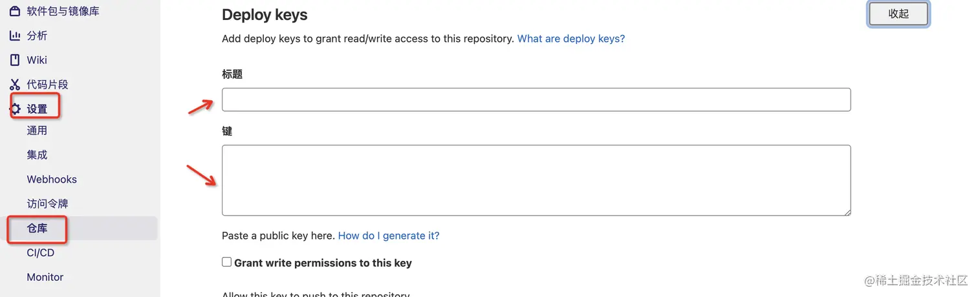The width and height of the screenshot is (978, 297).
Task: Click the Settings gear icon
Action: click(x=15, y=109)
